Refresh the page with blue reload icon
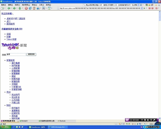161x129 pixels. click(30, 8)
